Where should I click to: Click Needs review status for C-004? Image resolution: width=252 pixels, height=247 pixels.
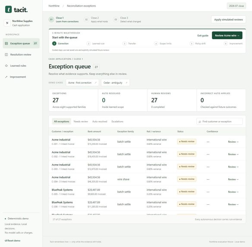coord(186,179)
